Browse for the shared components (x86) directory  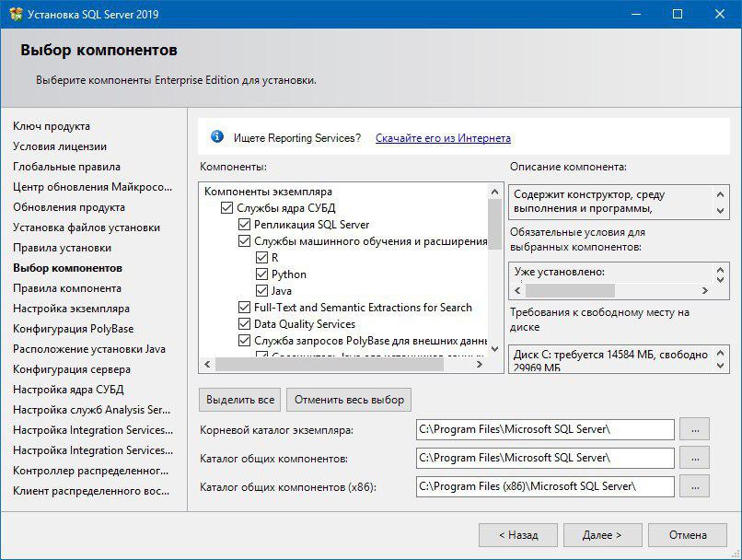(695, 486)
